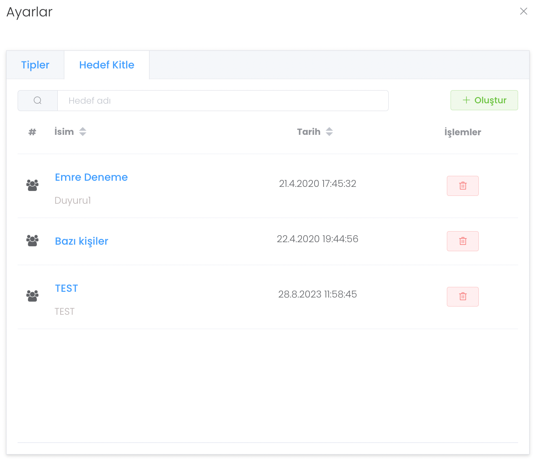Click people icon next to Bazı kişiler
The width and height of the screenshot is (539, 459).
pyautogui.click(x=32, y=241)
